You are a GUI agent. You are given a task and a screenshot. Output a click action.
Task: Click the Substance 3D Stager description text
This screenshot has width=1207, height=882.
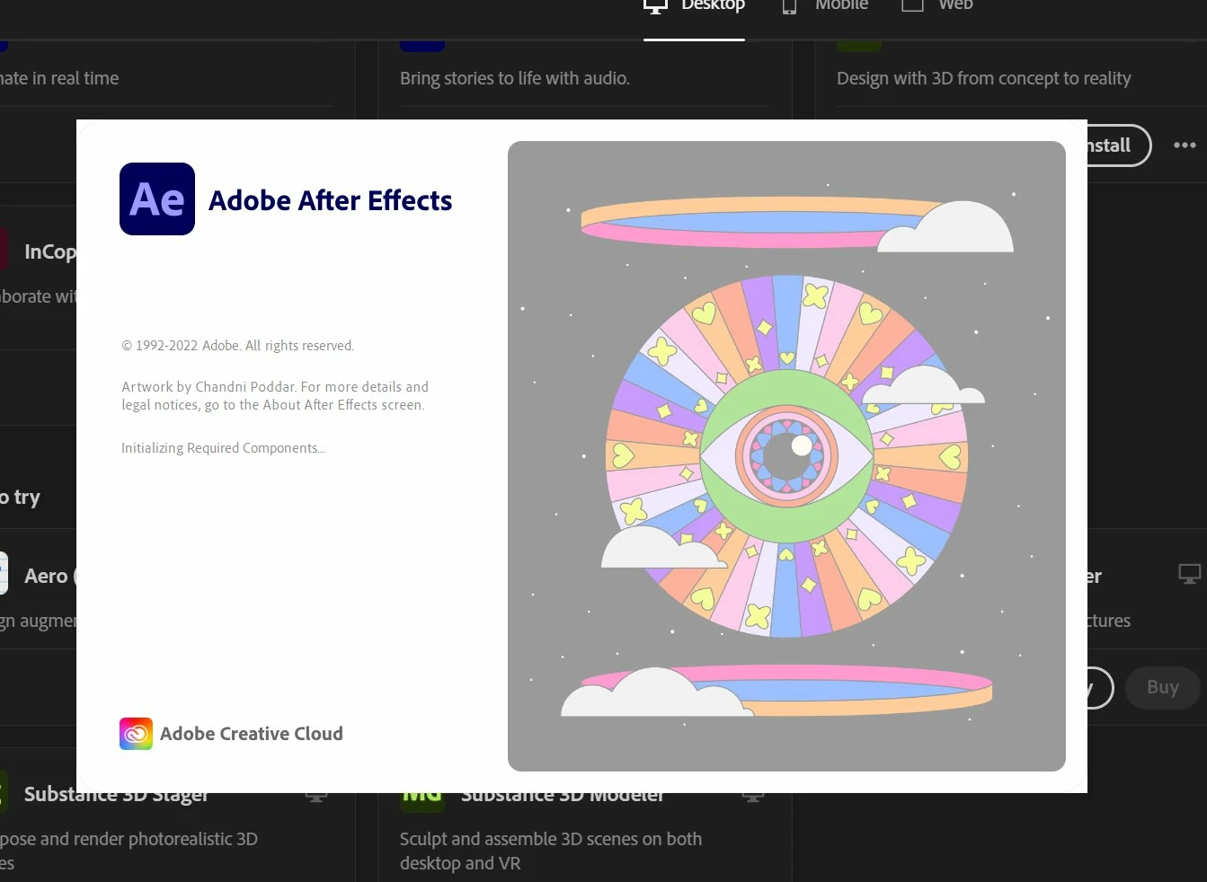(x=129, y=851)
